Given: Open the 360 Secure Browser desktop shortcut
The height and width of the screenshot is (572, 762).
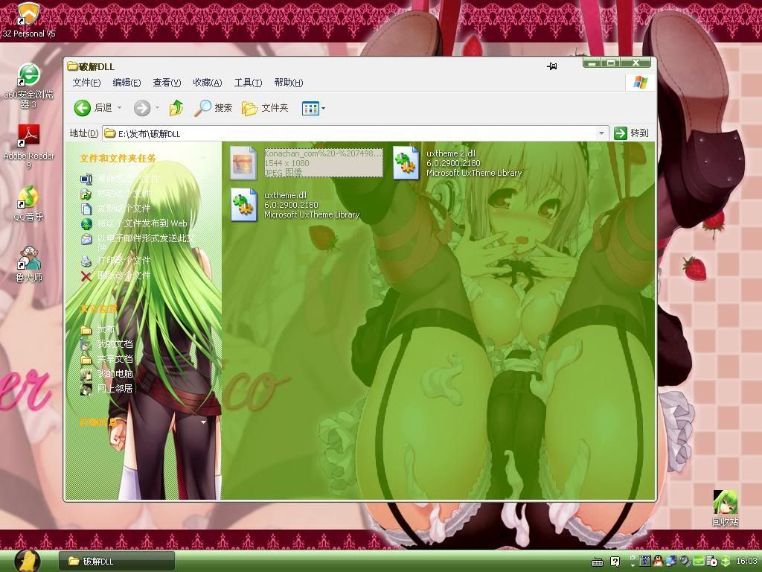Looking at the screenshot, I should (x=29, y=86).
